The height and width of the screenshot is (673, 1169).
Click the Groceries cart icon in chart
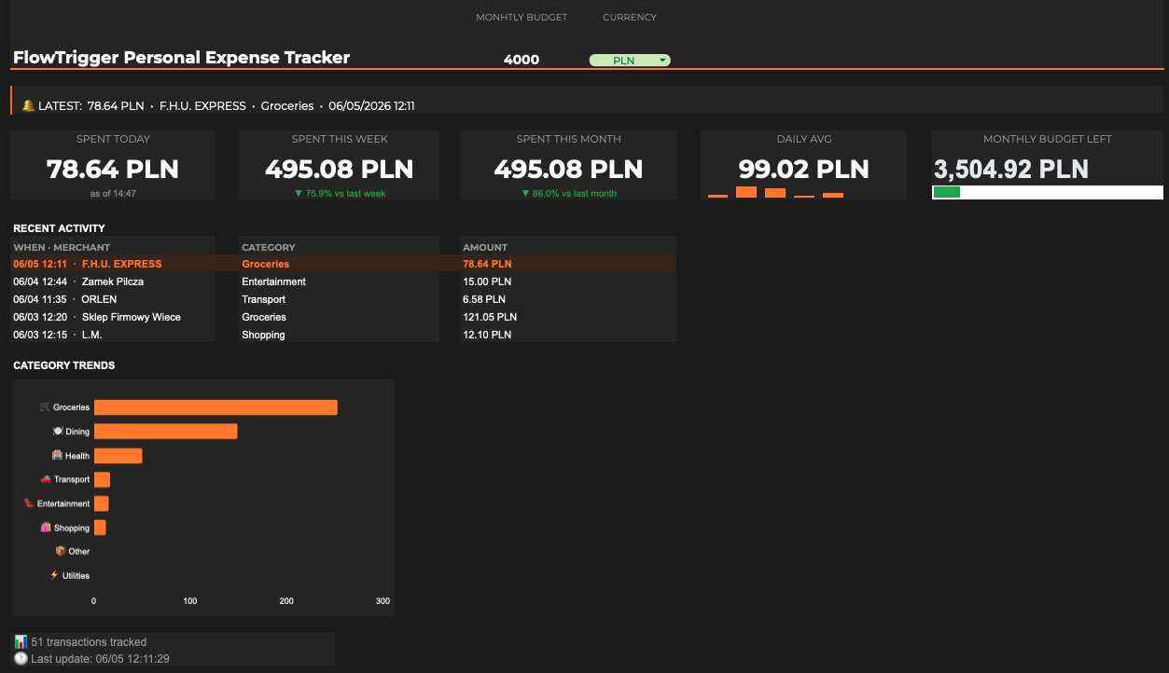pos(45,407)
